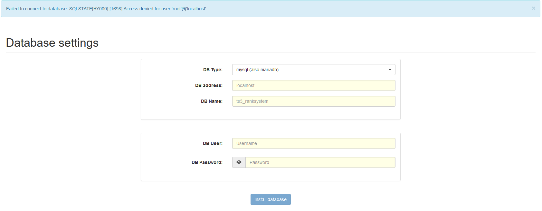Click the 'DB Name:' label
Viewport: 542px width, 211px height.
coord(212,101)
